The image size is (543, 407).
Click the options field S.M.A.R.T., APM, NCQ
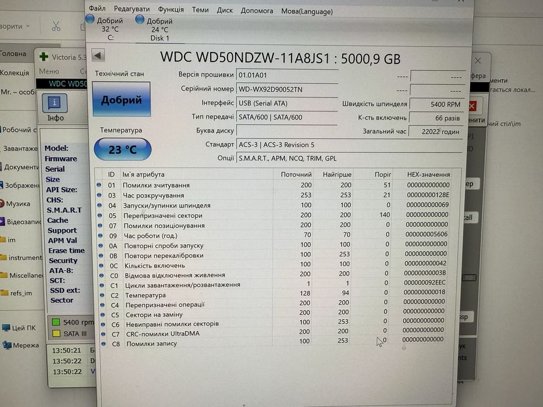349,159
